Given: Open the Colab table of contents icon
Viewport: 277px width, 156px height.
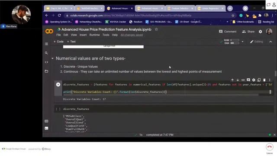Looking at the screenshot, I should (x=46, y=44).
